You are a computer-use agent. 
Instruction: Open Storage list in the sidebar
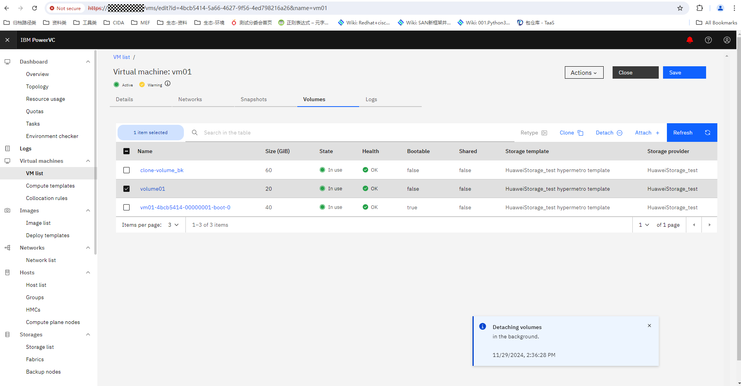[x=40, y=347]
